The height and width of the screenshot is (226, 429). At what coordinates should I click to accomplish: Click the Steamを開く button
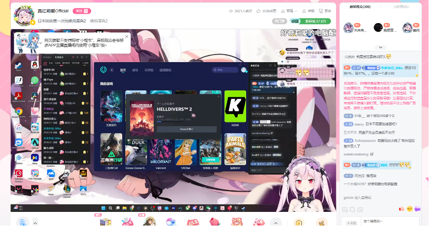pyautogui.click(x=187, y=129)
